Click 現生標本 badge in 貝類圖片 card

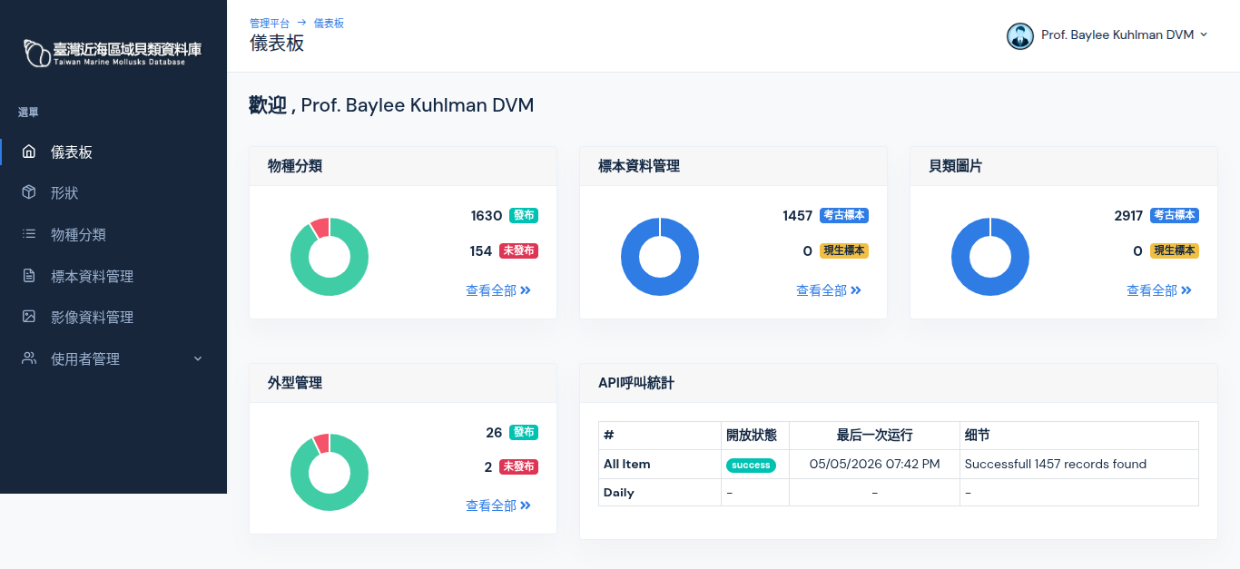[1175, 250]
